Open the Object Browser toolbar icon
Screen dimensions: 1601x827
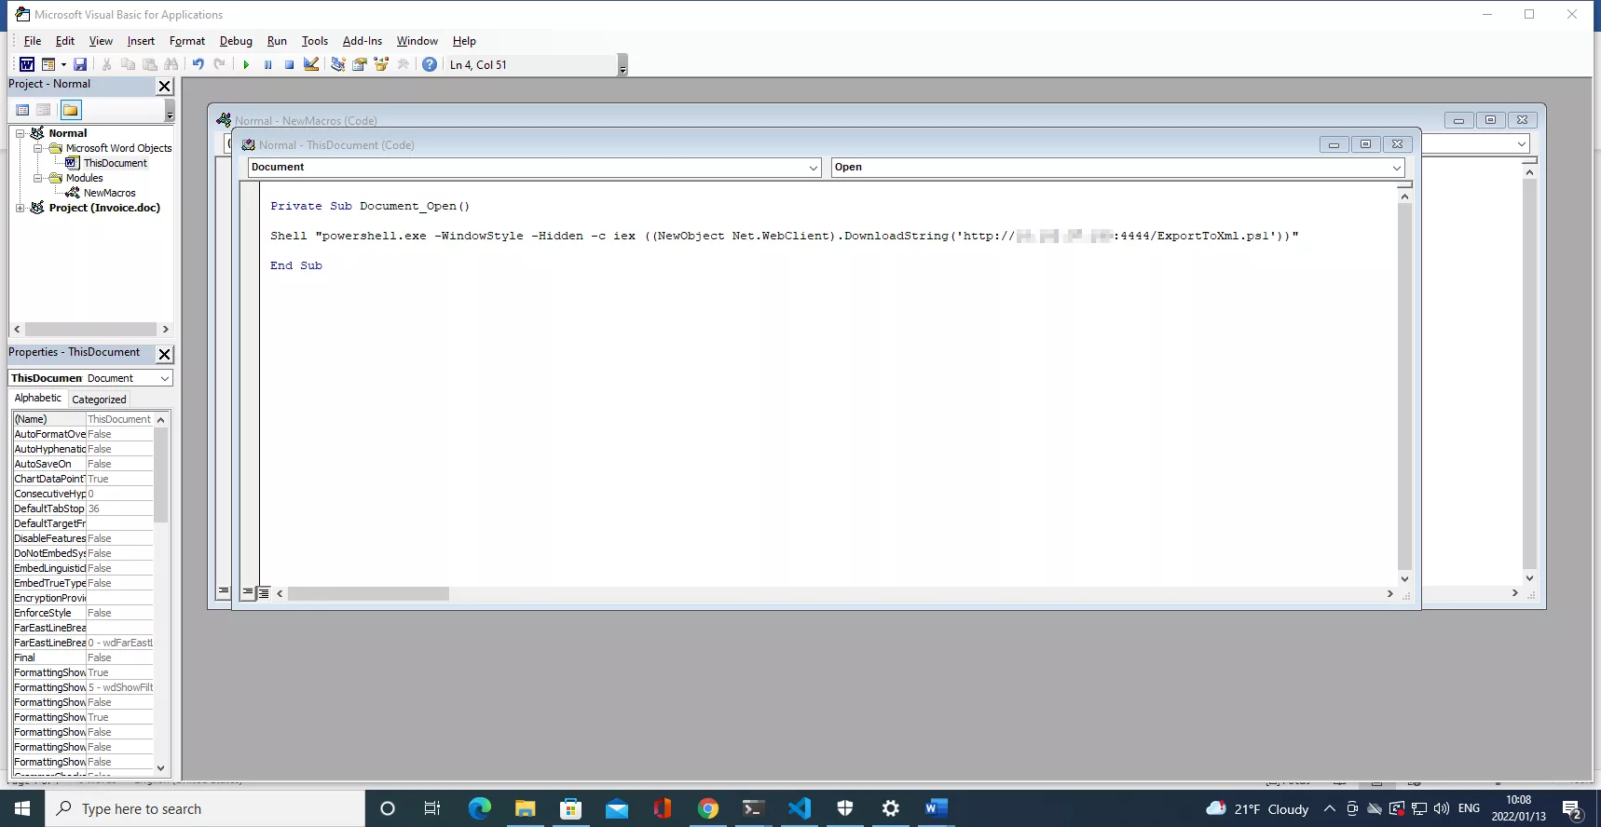[381, 64]
